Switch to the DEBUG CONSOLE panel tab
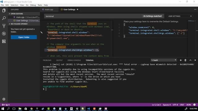 click(x=74, y=60)
